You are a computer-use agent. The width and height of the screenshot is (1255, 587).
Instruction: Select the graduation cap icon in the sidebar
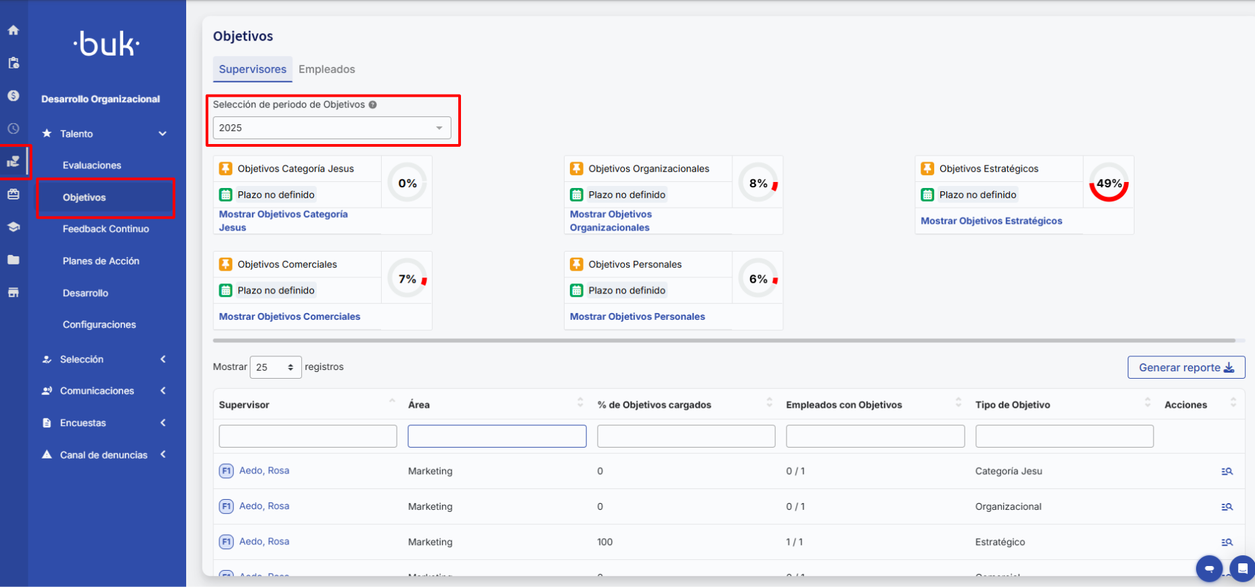[x=14, y=227]
